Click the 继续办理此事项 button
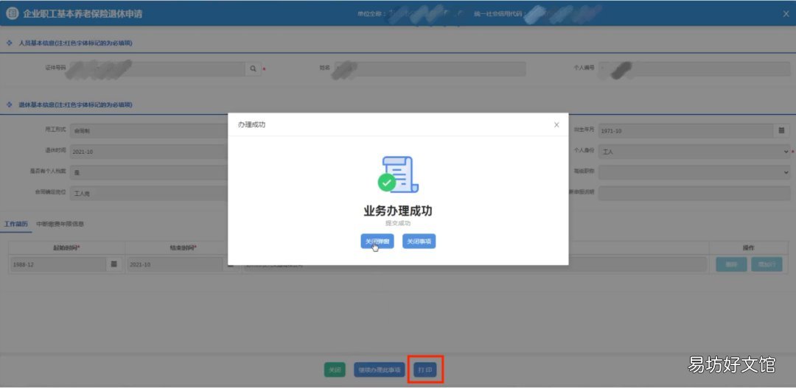The width and height of the screenshot is (796, 388). tap(380, 370)
